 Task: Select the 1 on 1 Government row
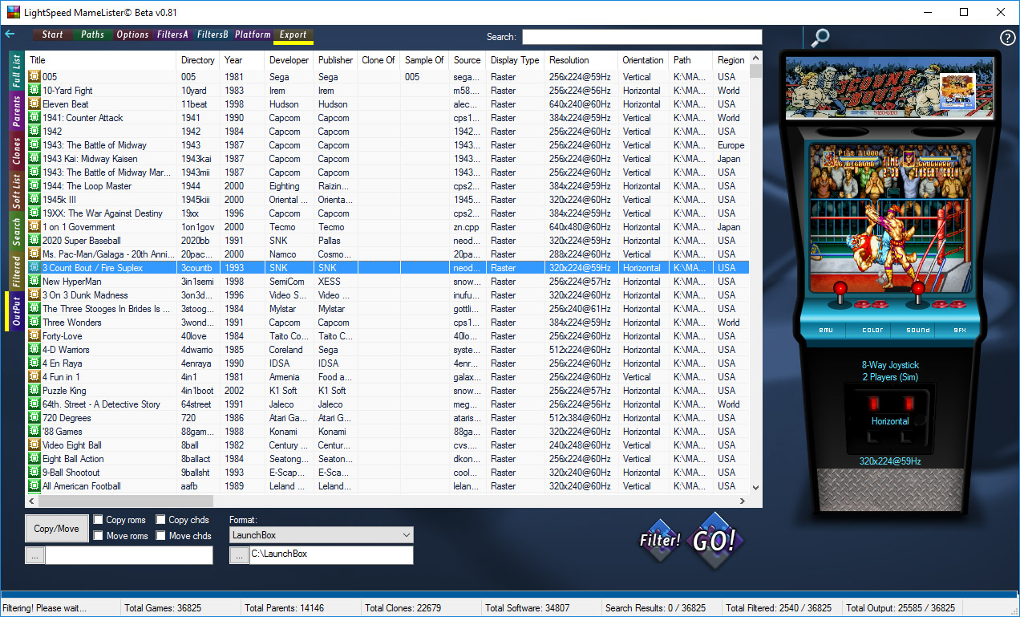pos(387,227)
